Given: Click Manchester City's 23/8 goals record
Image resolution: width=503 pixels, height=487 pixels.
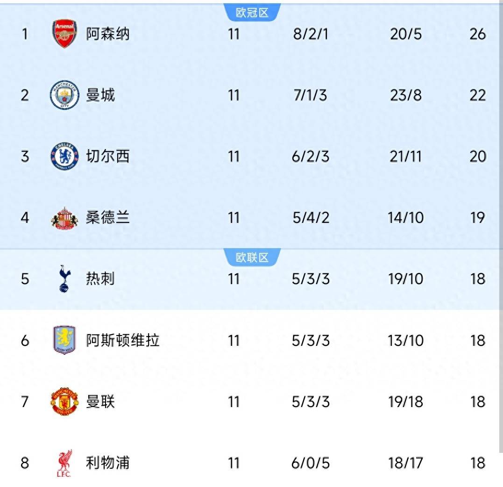Looking at the screenshot, I should 406,95.
